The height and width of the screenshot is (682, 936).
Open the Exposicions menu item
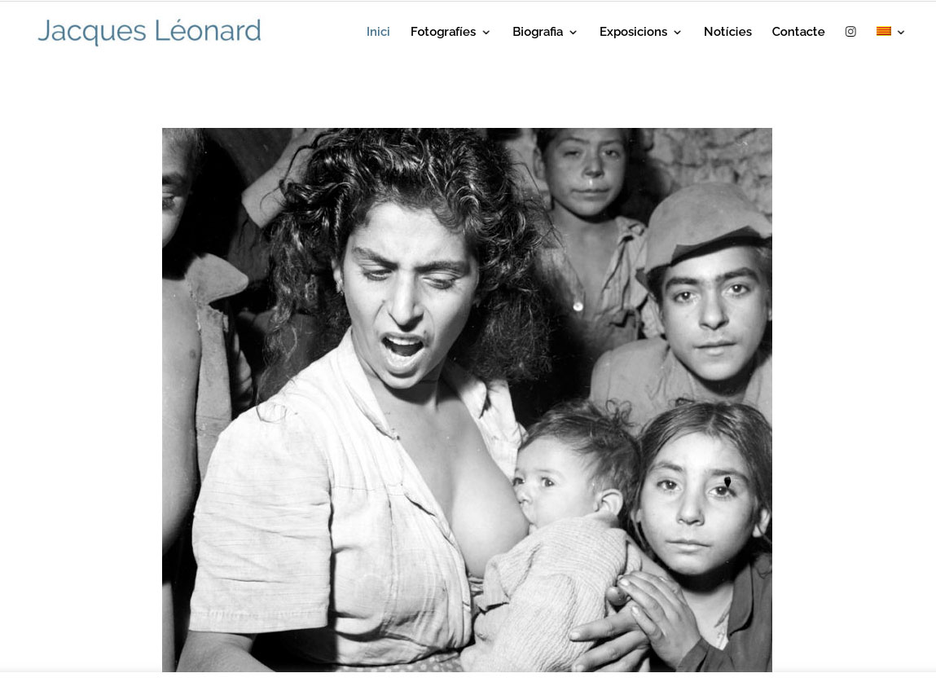pos(633,32)
